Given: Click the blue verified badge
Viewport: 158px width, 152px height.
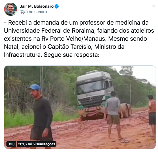Looking at the screenshot, I should 57,6.
